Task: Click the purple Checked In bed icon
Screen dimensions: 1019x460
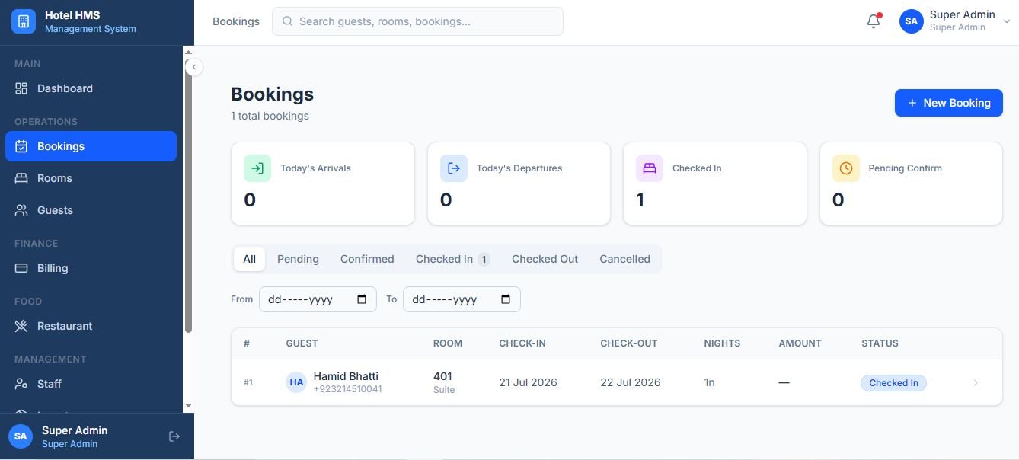Action: click(x=650, y=168)
